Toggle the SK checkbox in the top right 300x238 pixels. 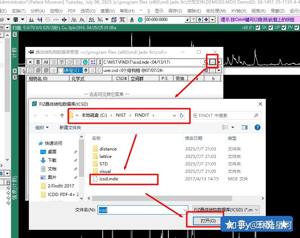point(258,27)
